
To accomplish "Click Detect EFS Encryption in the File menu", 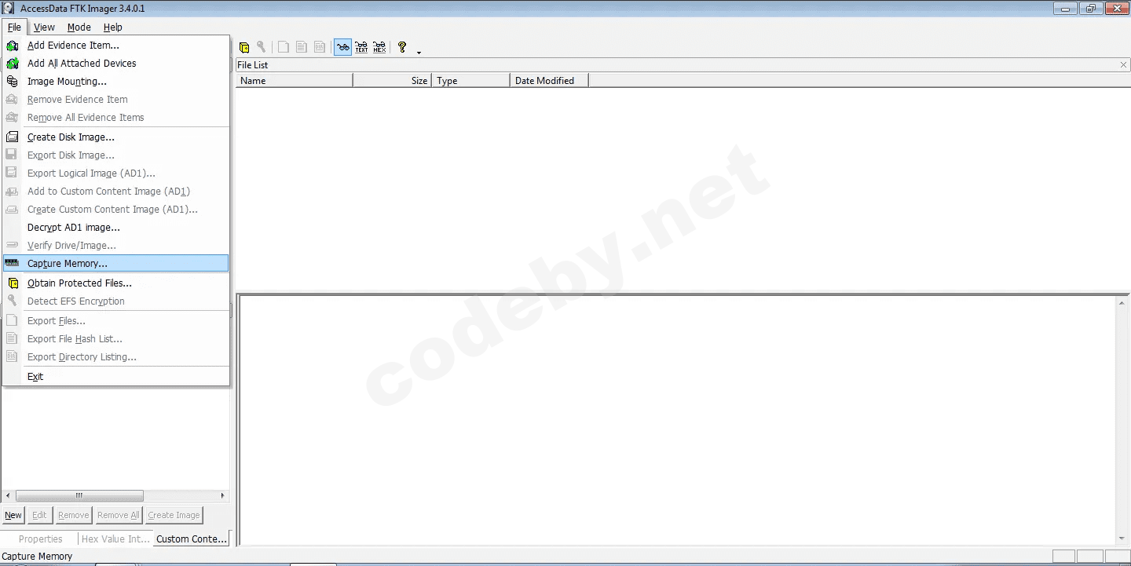I will pos(115,301).
